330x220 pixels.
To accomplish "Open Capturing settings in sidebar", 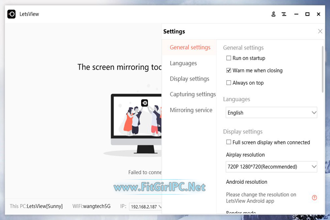I will pos(192,94).
